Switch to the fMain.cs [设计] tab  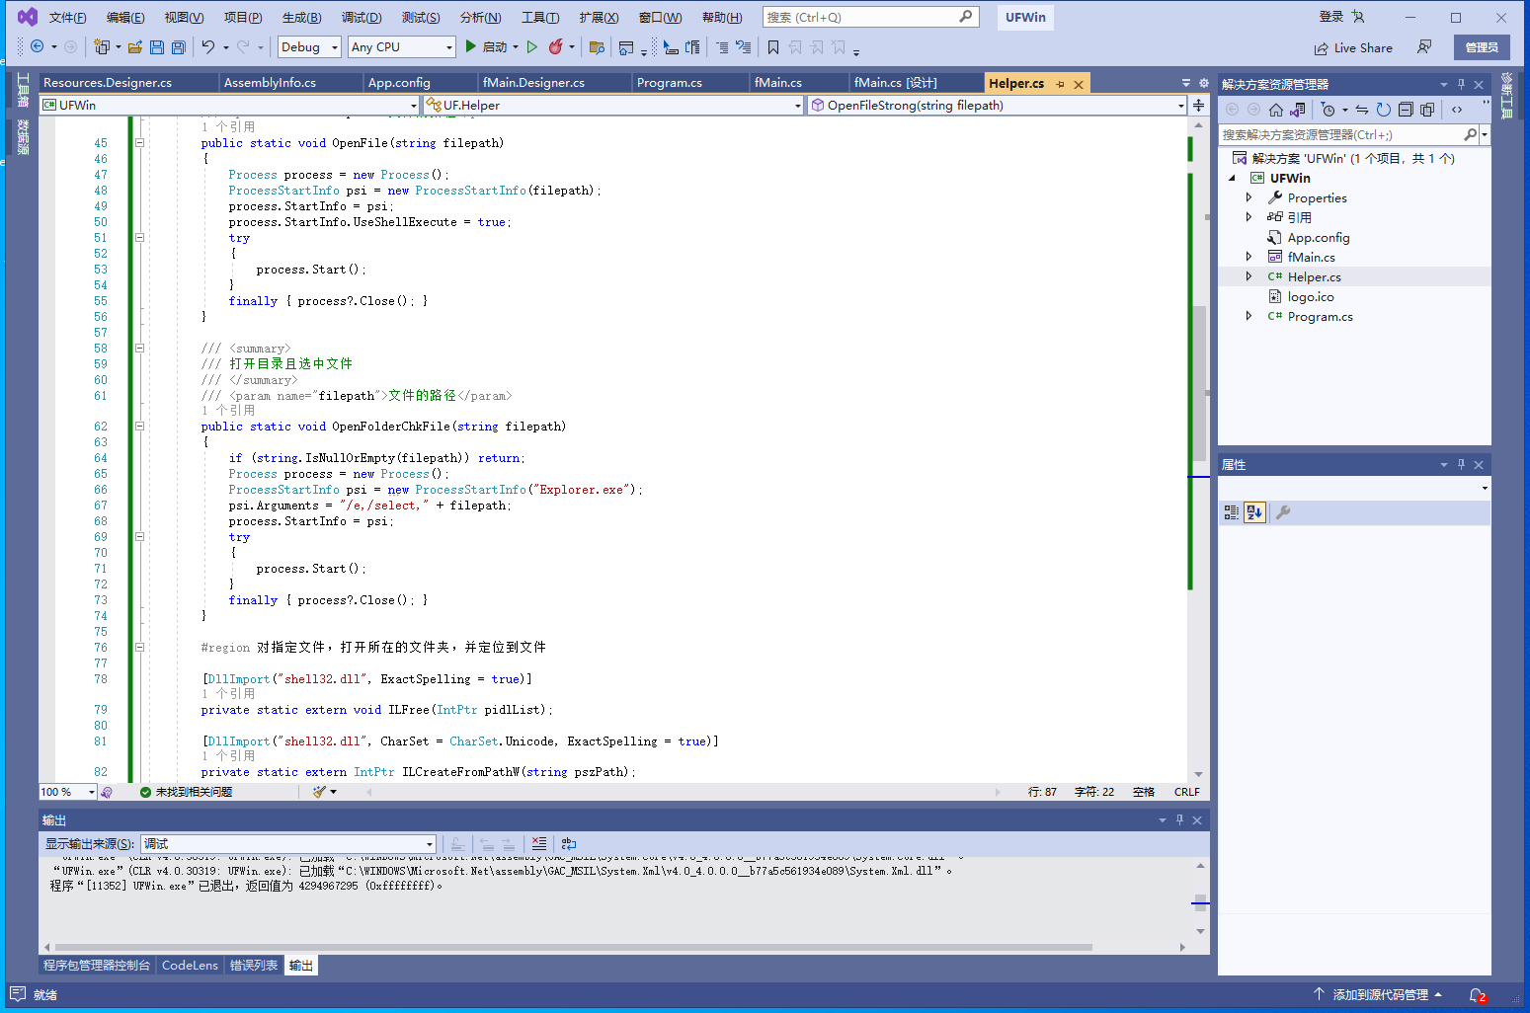click(x=896, y=83)
